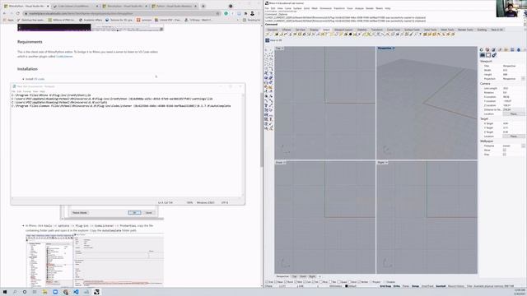The image size is (527, 296).
Task: Click the Place button for camera Location
Action: (514, 114)
